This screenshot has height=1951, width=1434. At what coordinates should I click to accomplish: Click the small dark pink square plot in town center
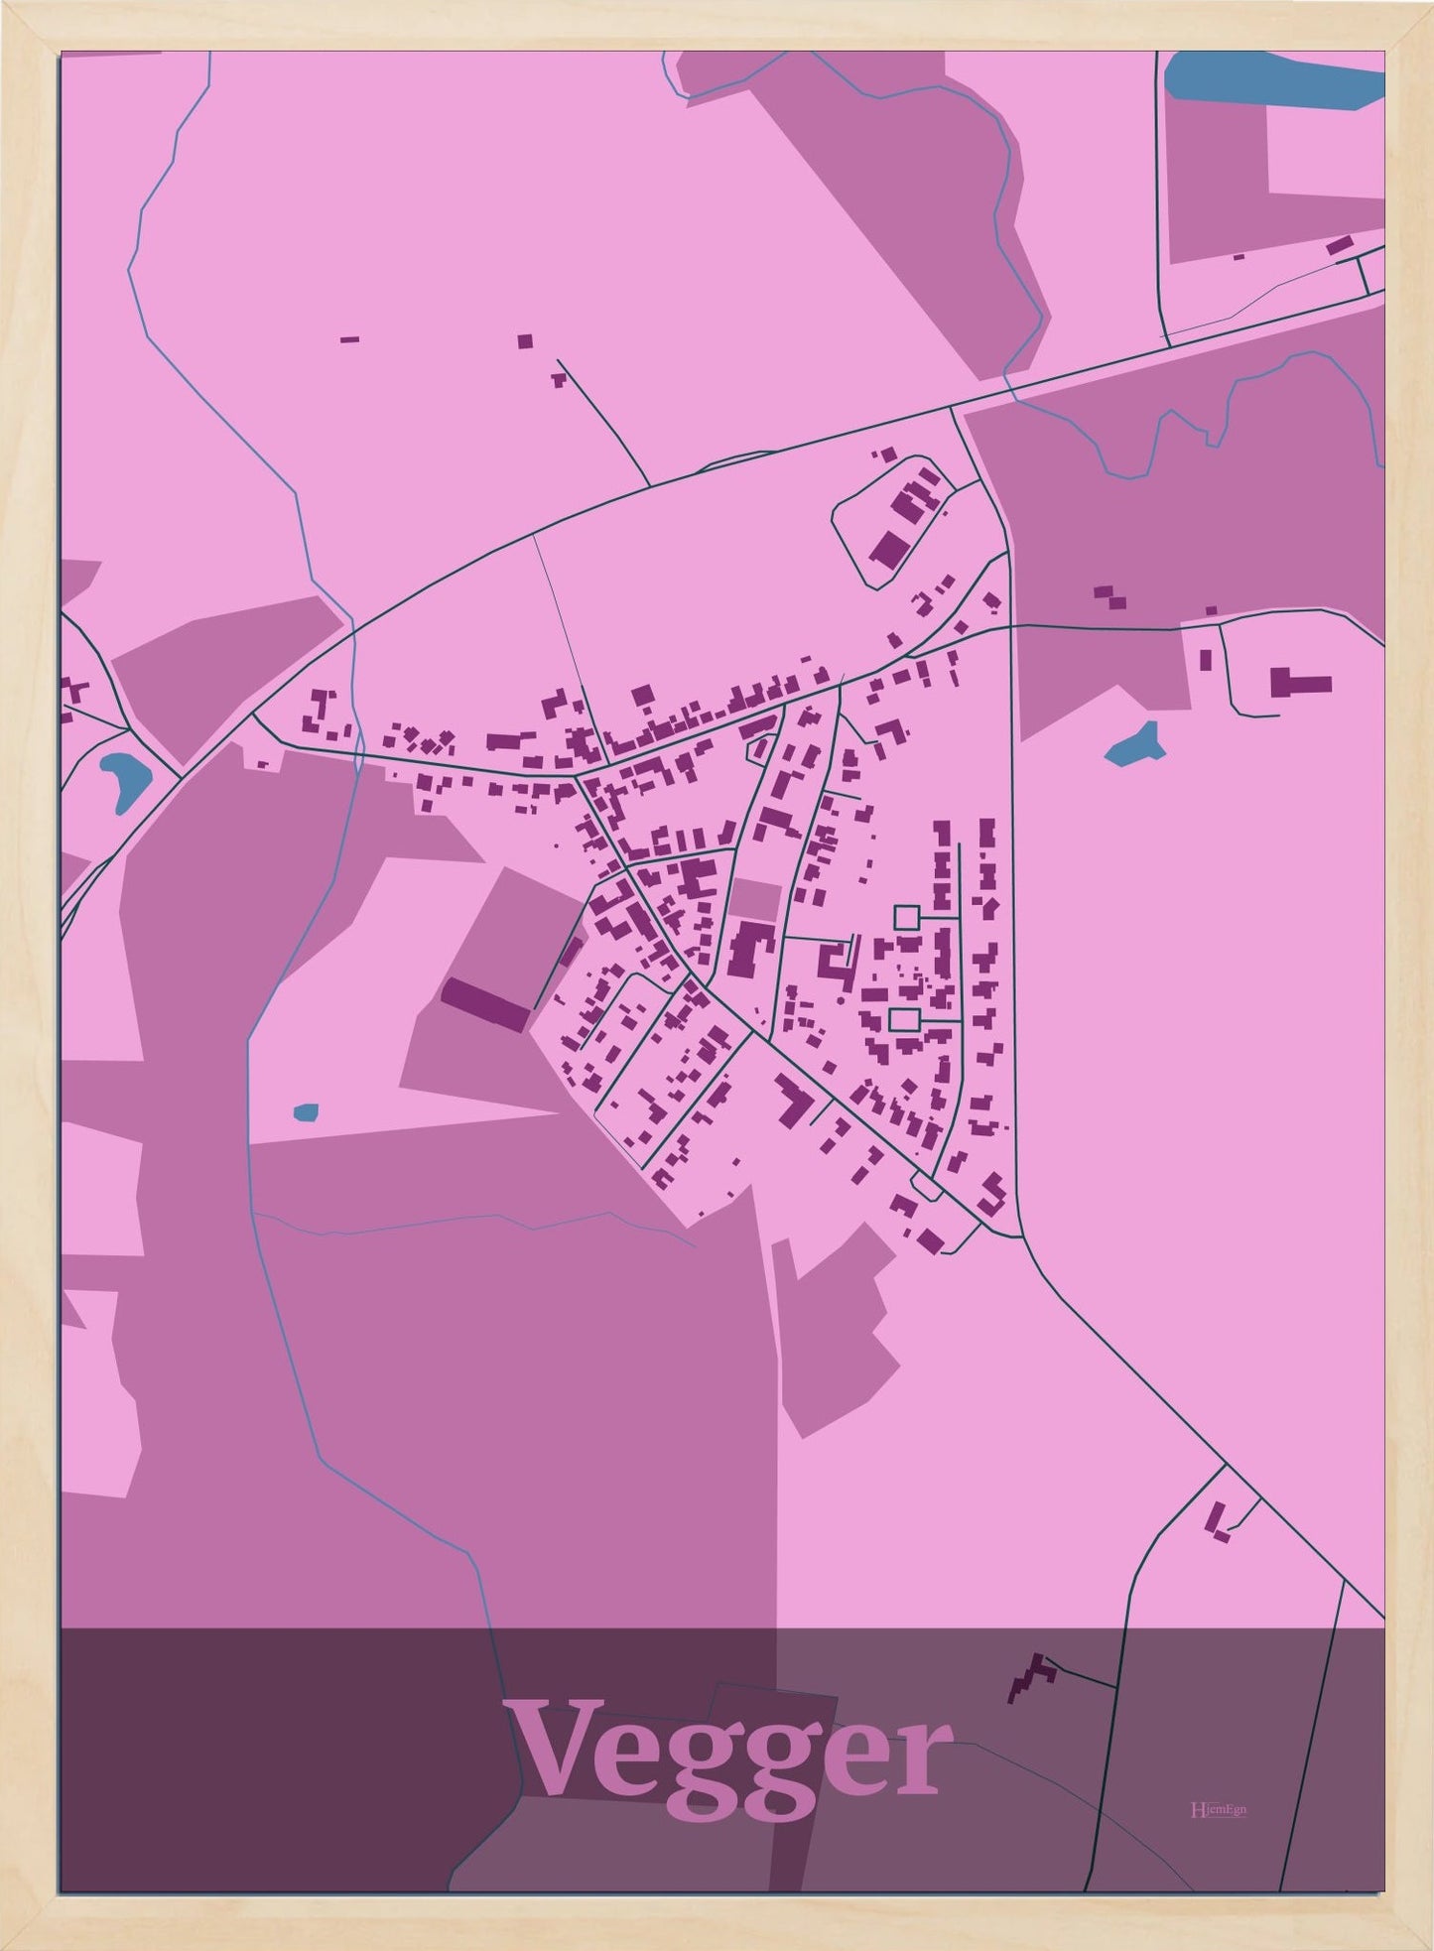coord(755,900)
